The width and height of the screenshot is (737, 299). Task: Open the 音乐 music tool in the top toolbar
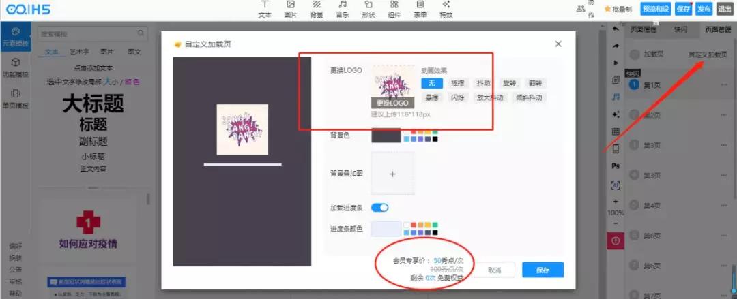[342, 10]
